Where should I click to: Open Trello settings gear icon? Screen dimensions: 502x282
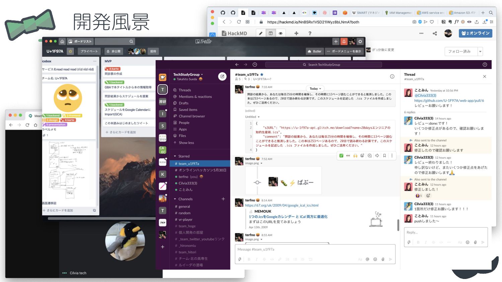(x=360, y=41)
